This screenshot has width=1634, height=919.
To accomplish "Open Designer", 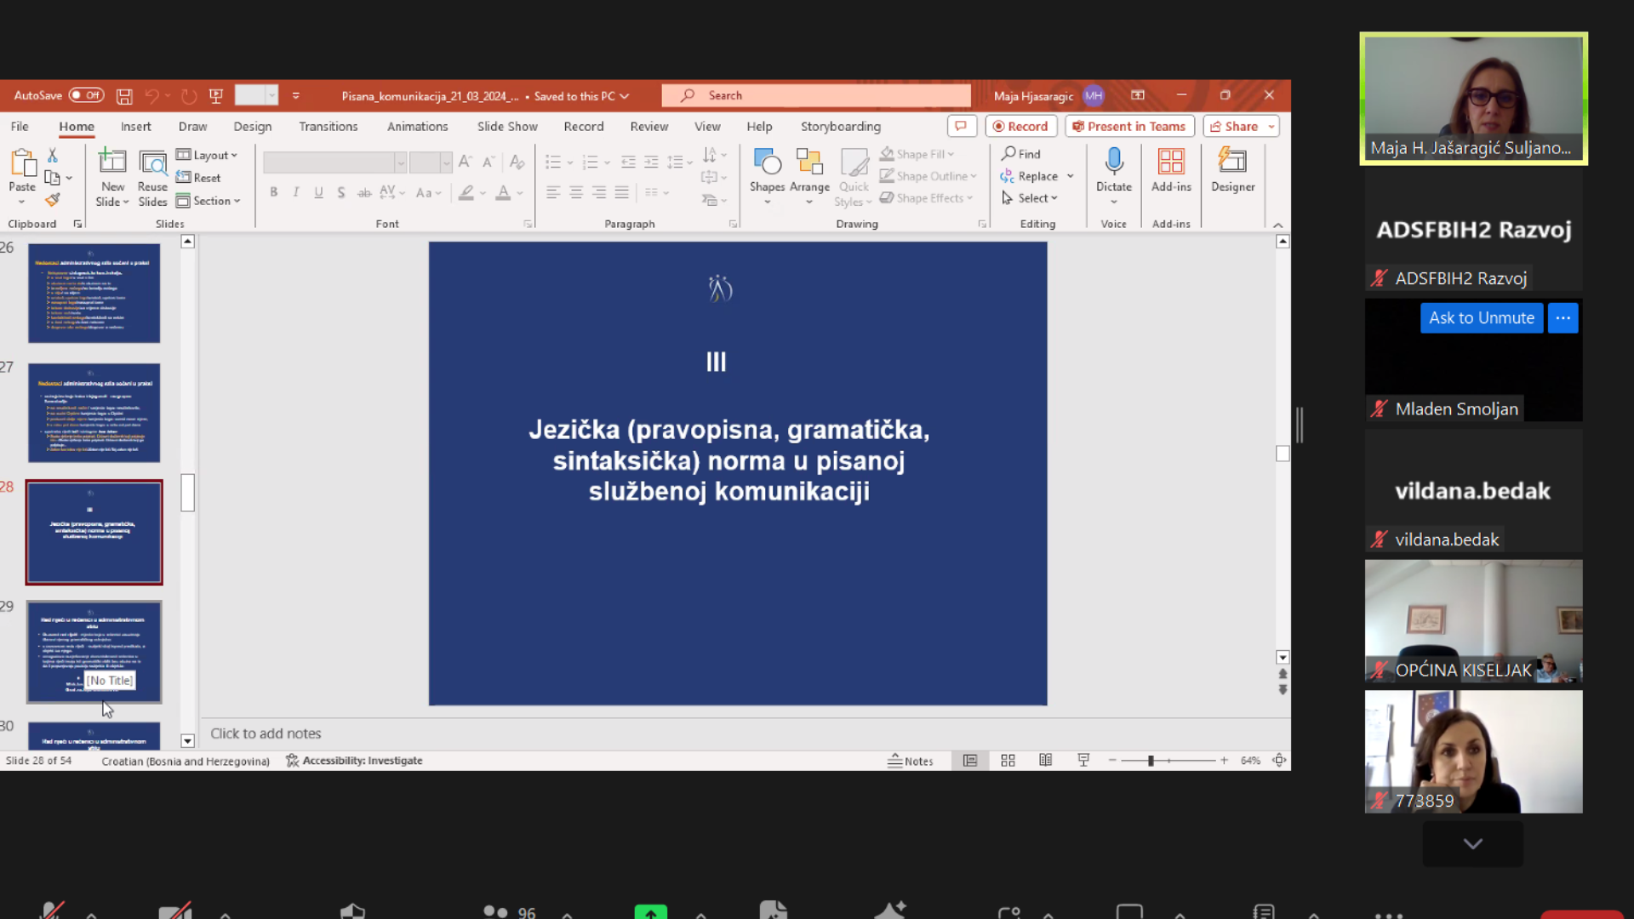I will point(1232,170).
